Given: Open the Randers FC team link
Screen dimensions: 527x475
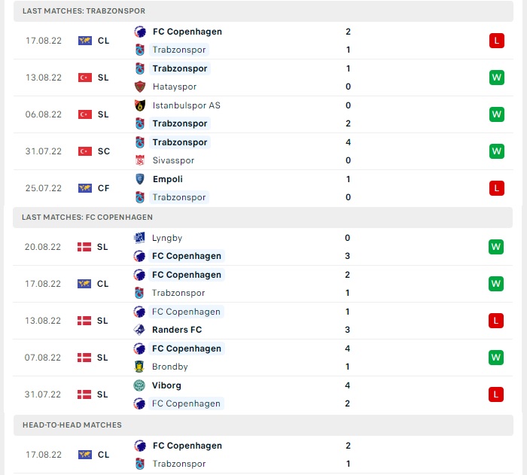Looking at the screenshot, I should pos(177,330).
